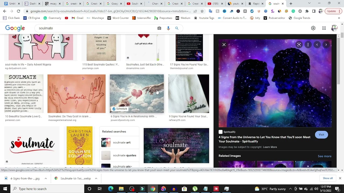Click the browser address bar
The height and width of the screenshot is (193, 344).
[110, 11]
